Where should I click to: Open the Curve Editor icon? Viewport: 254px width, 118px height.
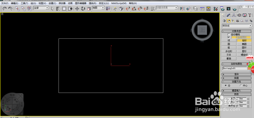202,9
